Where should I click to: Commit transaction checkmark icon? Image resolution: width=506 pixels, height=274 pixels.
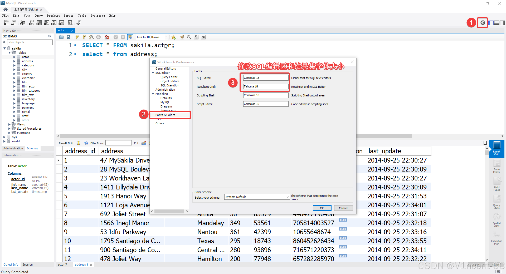click(x=116, y=37)
